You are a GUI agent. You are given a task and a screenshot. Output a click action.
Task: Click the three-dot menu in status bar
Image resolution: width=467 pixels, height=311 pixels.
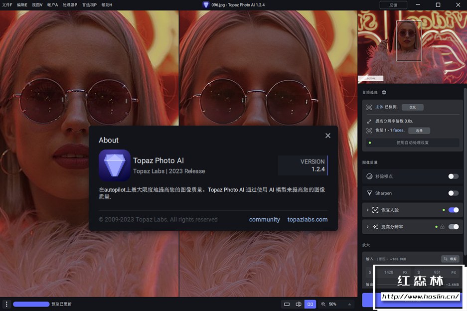[6, 304]
